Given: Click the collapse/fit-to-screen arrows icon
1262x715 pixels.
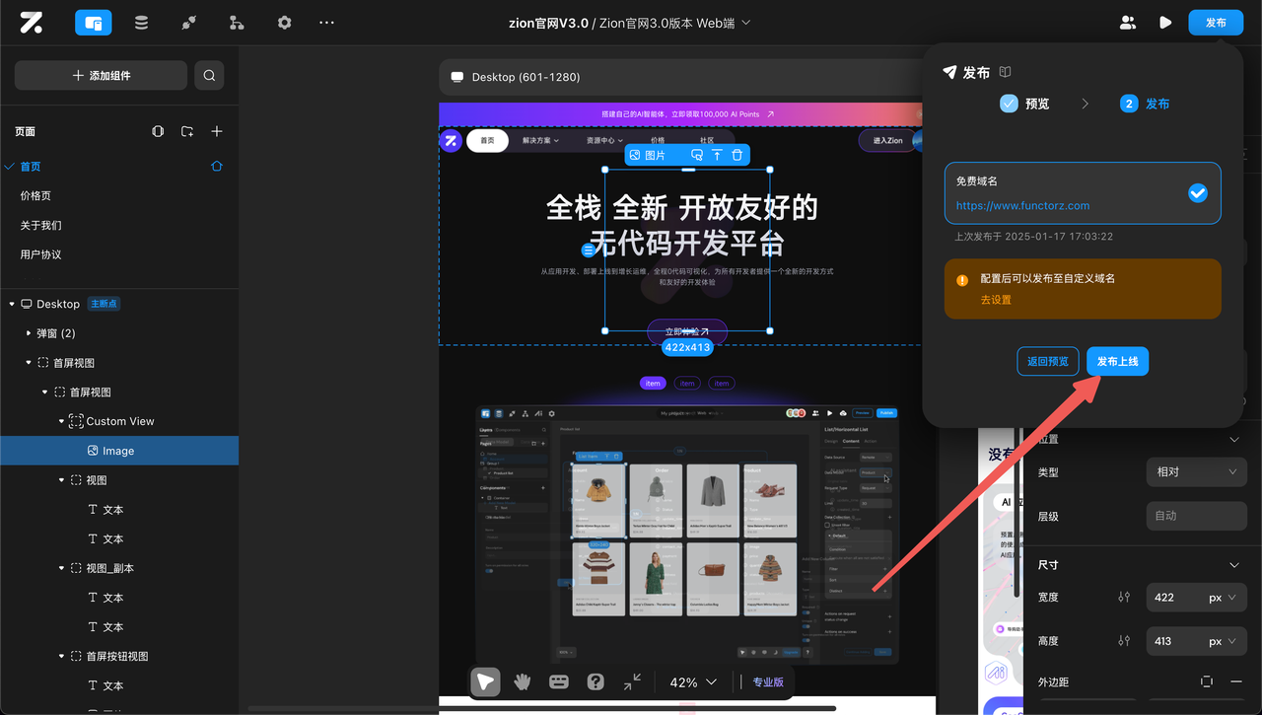Looking at the screenshot, I should click(633, 681).
